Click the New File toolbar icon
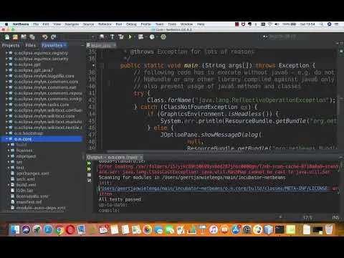This screenshot has width=344, height=258. point(7,37)
